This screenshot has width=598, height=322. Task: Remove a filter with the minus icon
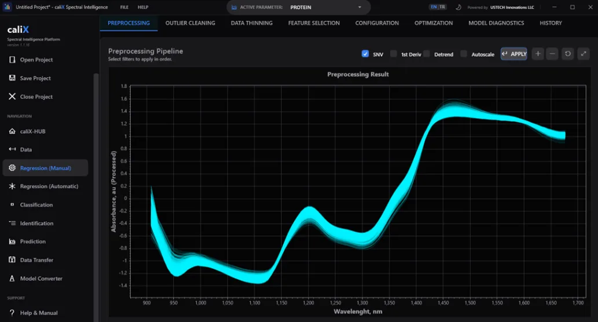552,54
